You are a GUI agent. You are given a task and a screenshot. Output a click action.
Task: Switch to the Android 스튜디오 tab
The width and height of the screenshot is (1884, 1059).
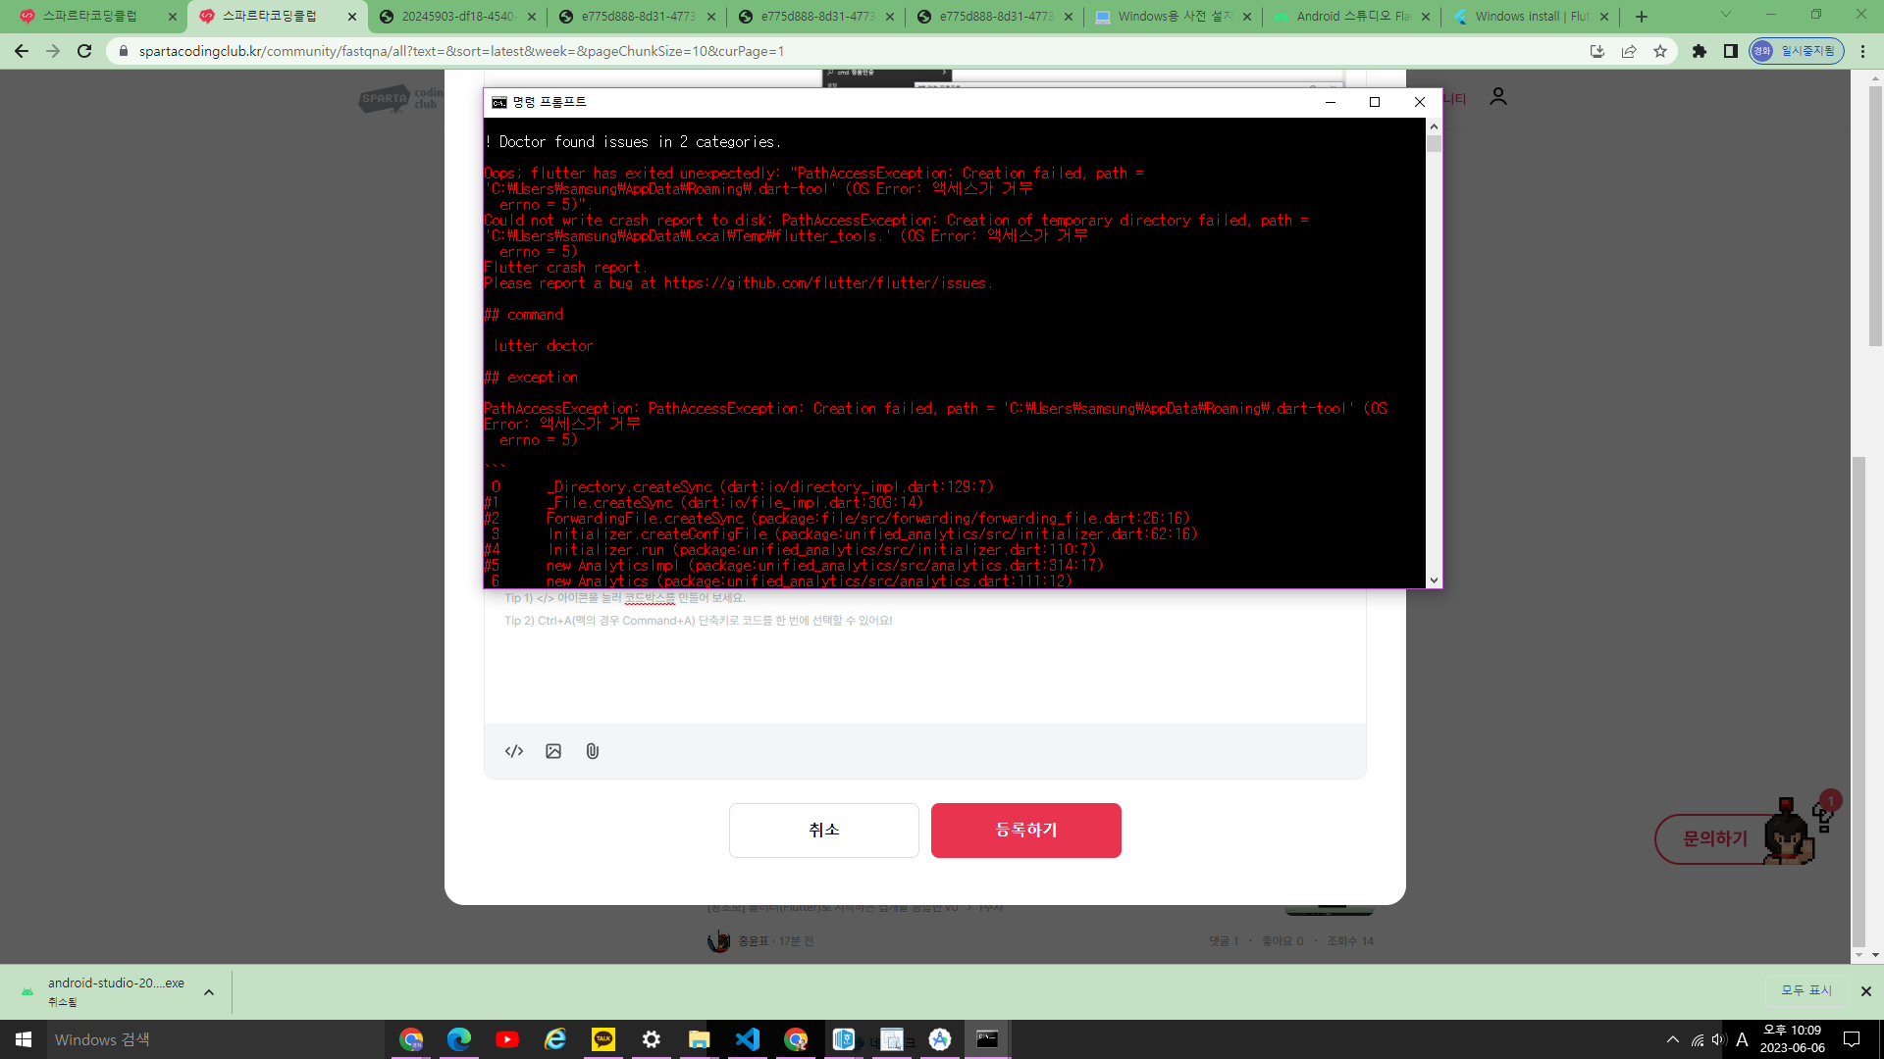pos(1354,17)
